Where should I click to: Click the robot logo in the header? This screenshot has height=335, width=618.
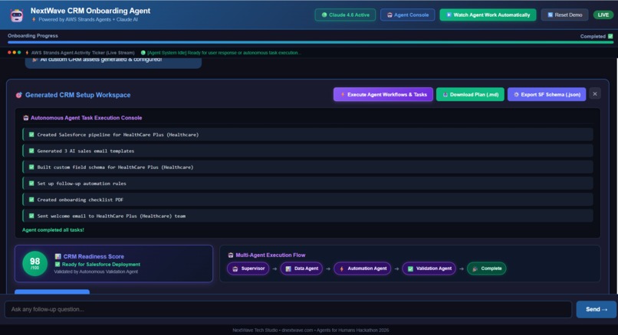point(17,15)
